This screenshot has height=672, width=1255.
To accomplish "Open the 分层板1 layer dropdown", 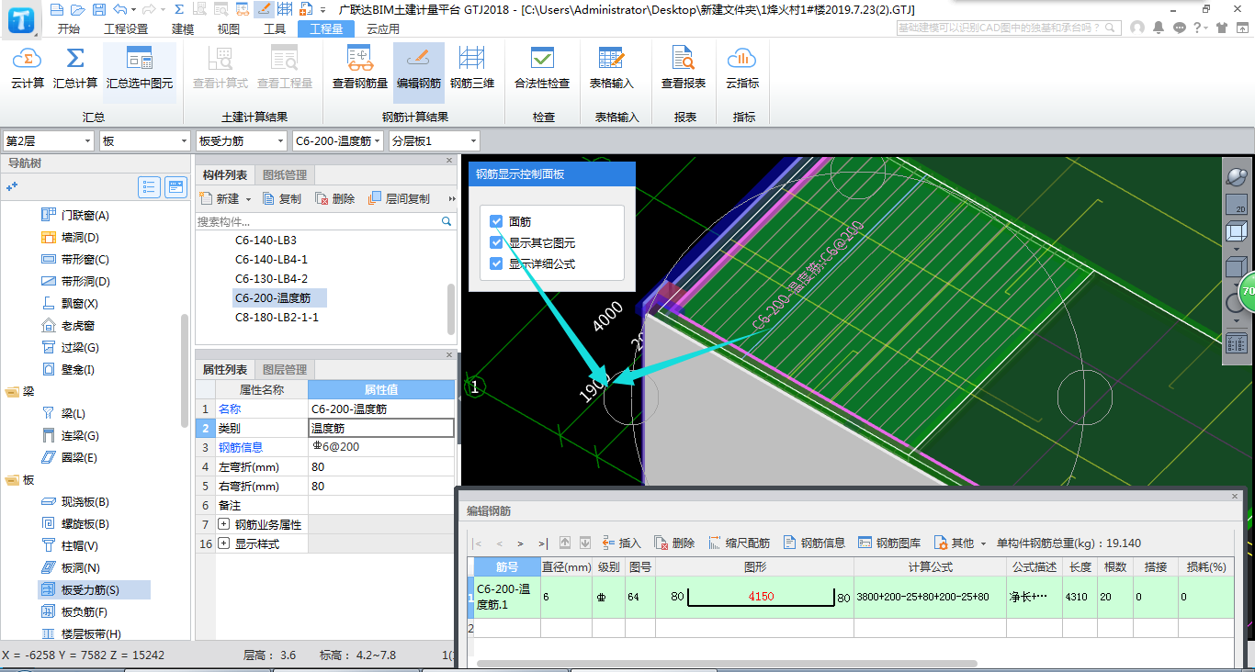I will click(x=434, y=140).
